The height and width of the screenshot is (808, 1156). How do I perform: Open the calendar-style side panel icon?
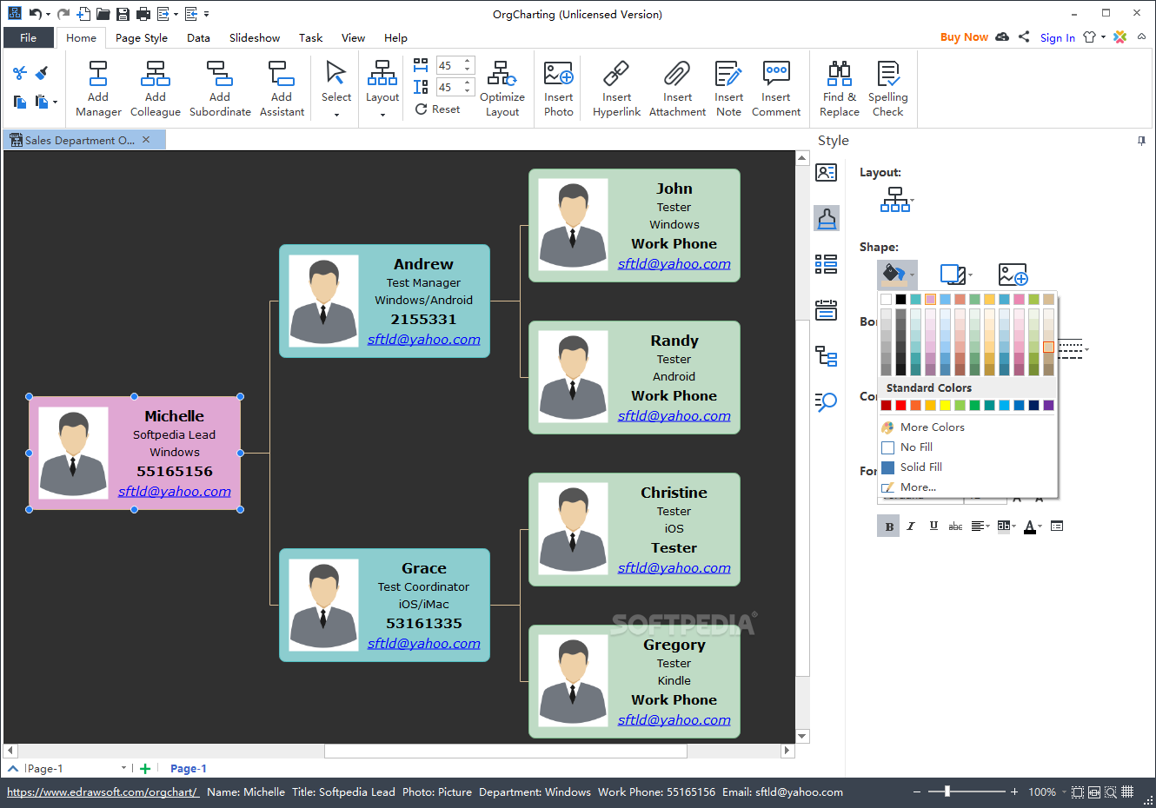(x=826, y=309)
